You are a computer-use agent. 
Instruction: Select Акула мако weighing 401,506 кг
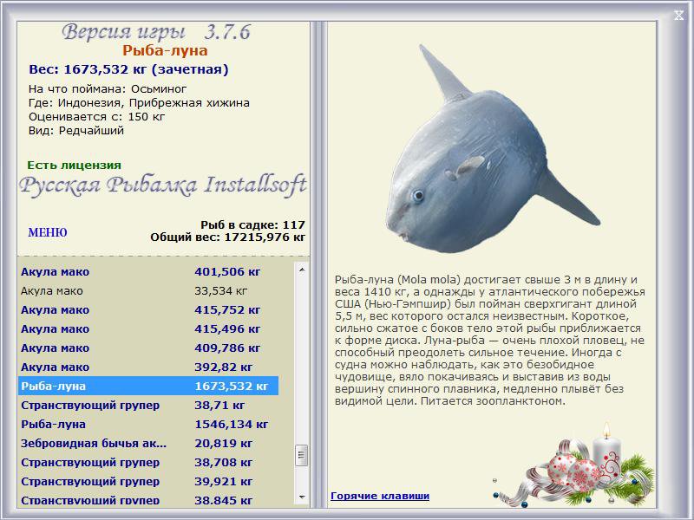tap(148, 272)
